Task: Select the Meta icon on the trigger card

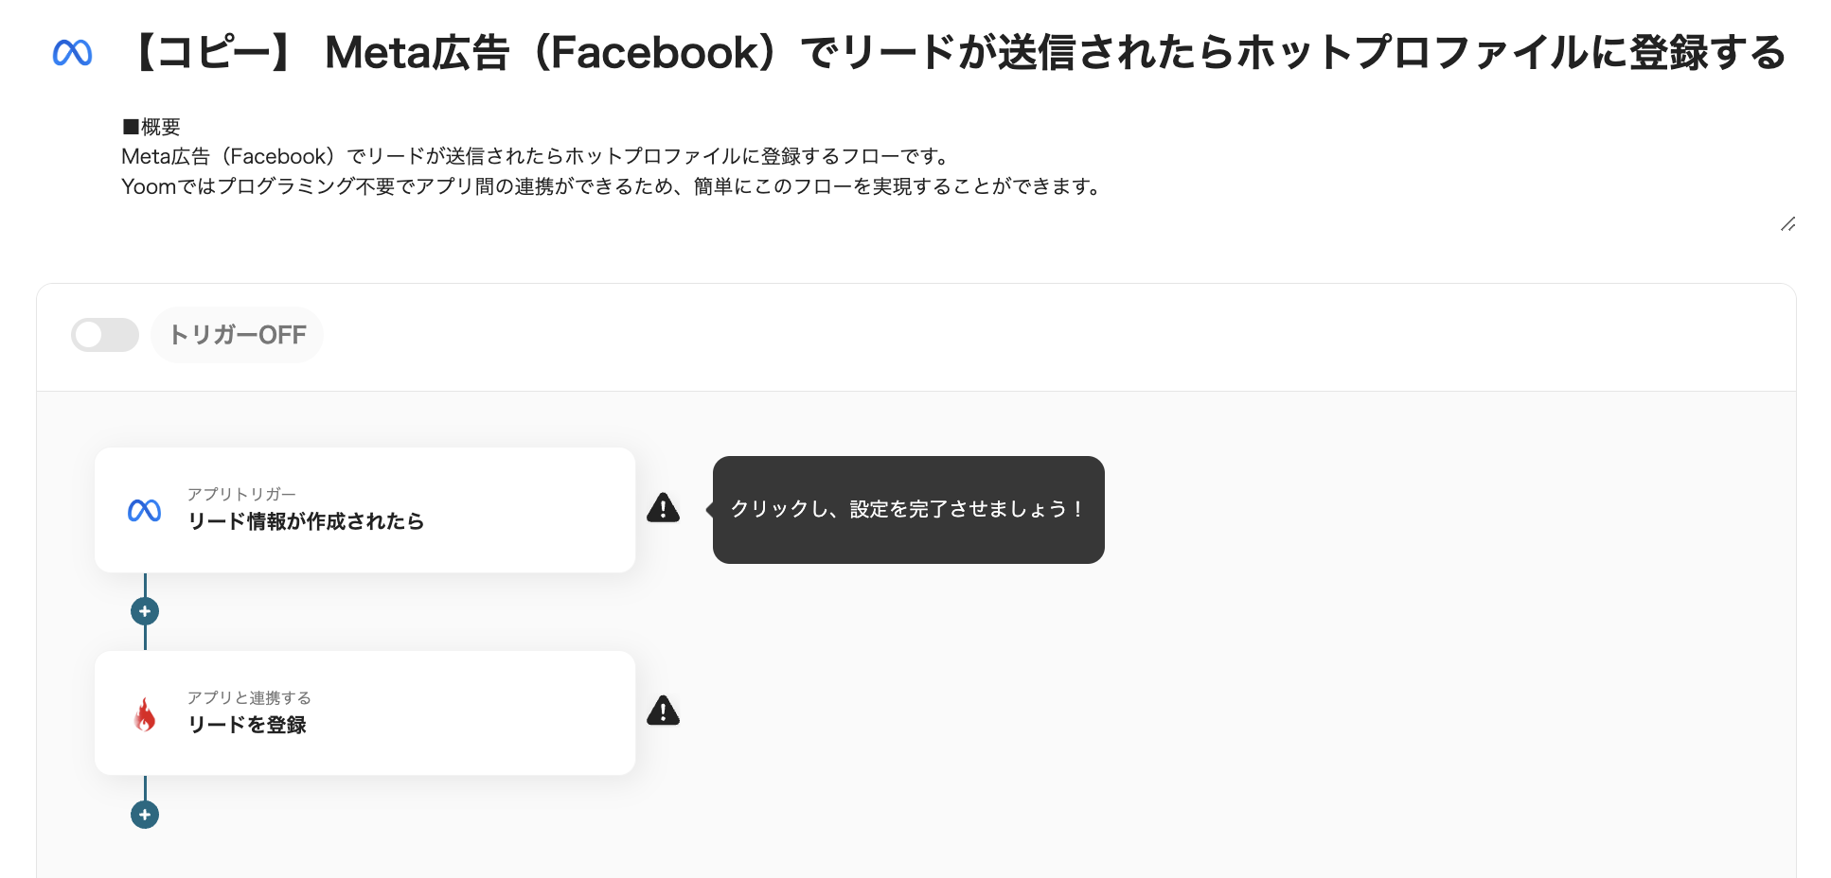Action: pos(145,510)
